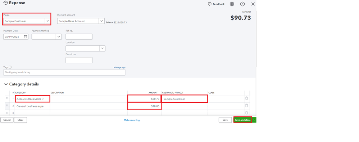The image size is (359, 142).
Task: Click the Cancel button
Action: (7, 120)
